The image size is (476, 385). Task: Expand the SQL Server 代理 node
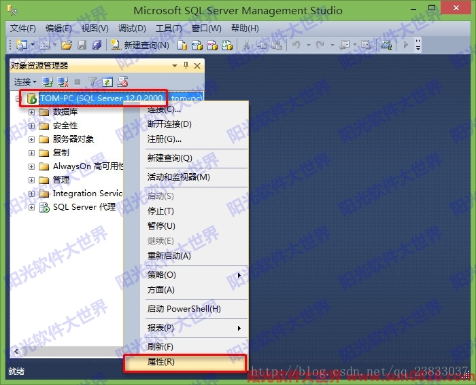pos(31,207)
